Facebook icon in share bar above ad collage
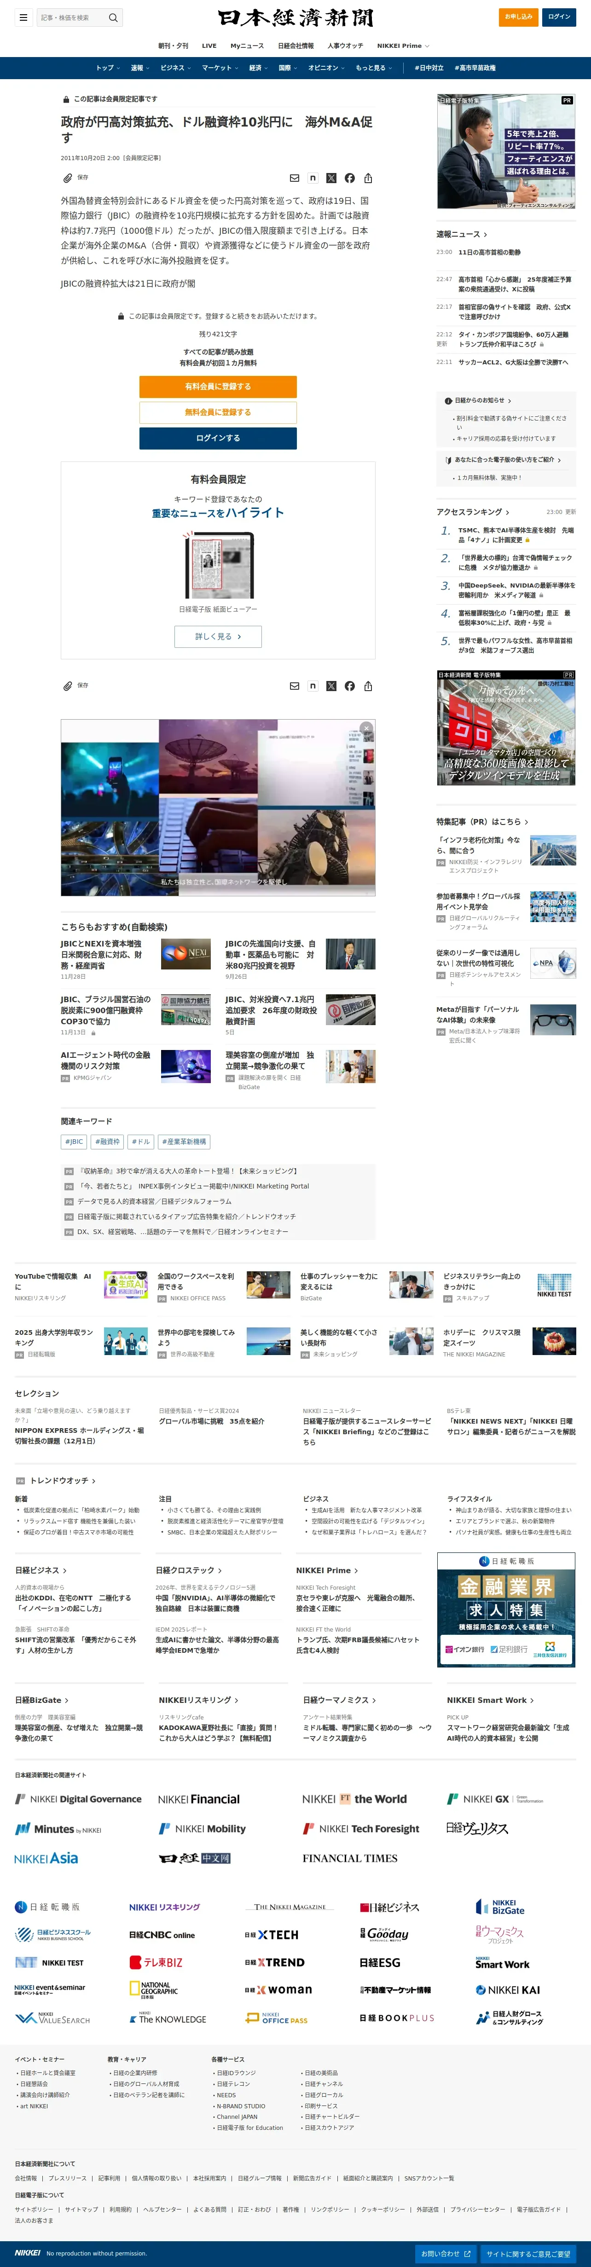This screenshot has width=591, height=2267. 350,686
